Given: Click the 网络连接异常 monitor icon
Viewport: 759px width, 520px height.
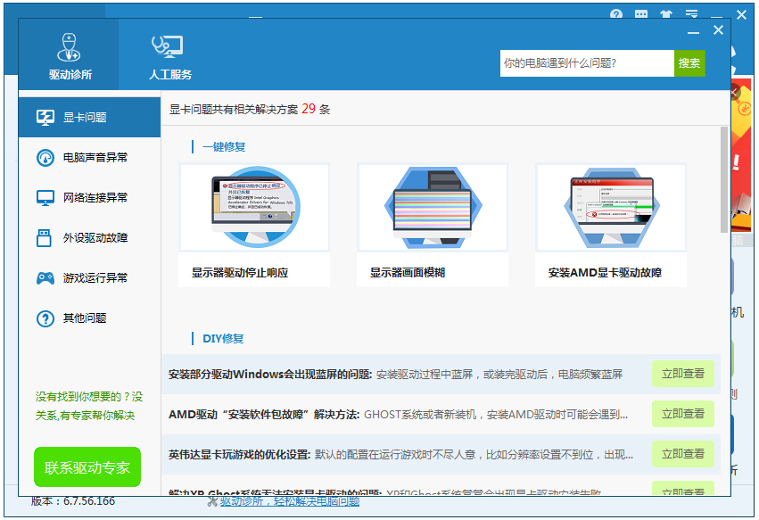Looking at the screenshot, I should pos(45,197).
